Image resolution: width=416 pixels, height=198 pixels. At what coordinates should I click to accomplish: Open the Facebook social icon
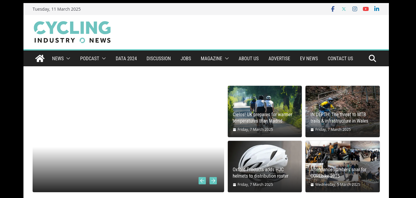pyautogui.click(x=333, y=9)
